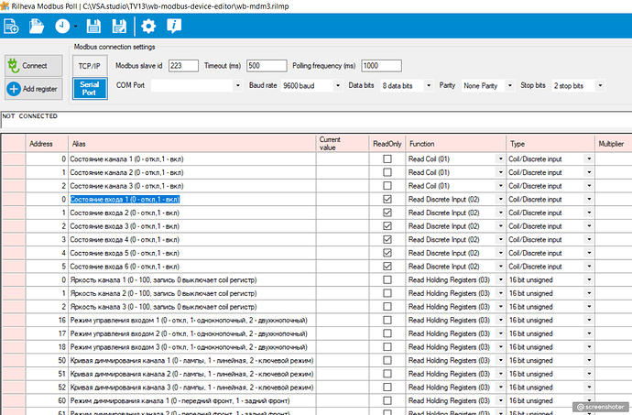Viewport: 632px width, 415px height.
Task: Click the NOT CONNECTED status log box
Action: [316, 119]
